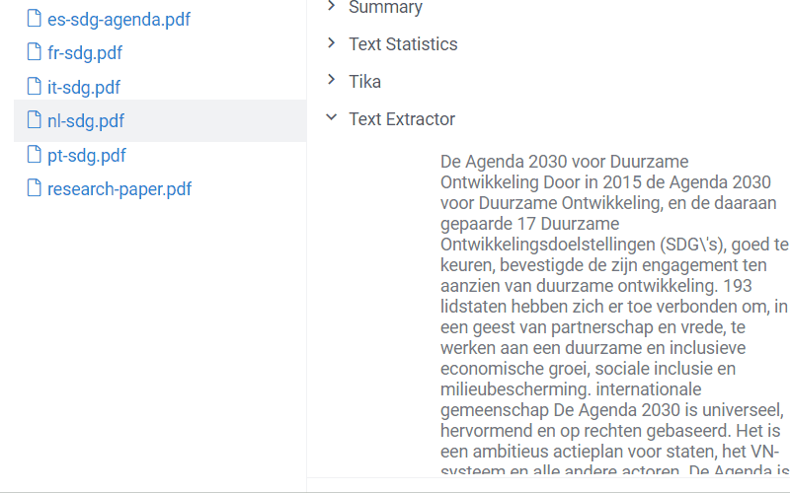790x493 pixels.
Task: Click the research-paper.pdf file icon
Action: 35,189
